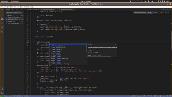Click Open File icon on ShopSetup change row

[x=16, y=19]
